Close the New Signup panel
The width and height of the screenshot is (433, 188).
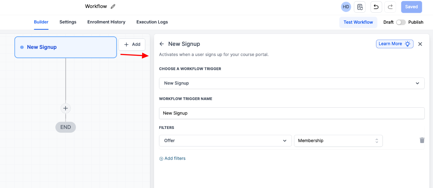coord(420,44)
